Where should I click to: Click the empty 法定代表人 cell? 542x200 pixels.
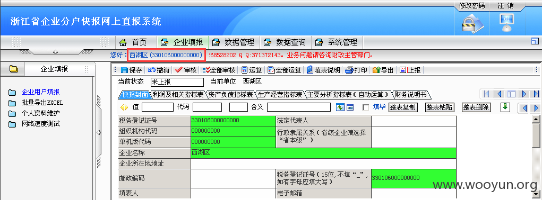pyautogui.click(x=414, y=121)
